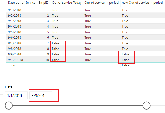Screen dimensions: 165x113
Task: Click new Out of service True for 9/8/2018
Action: pos(125,49)
